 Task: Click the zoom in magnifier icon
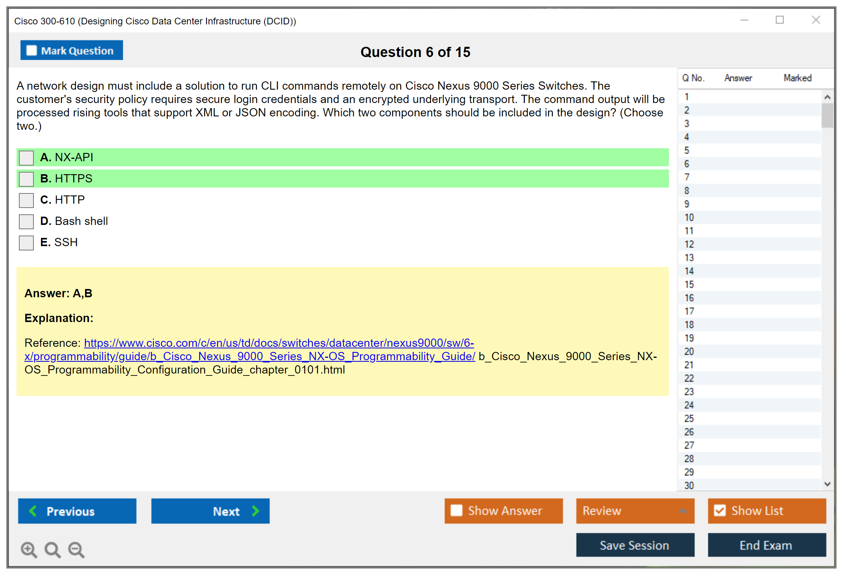[29, 549]
